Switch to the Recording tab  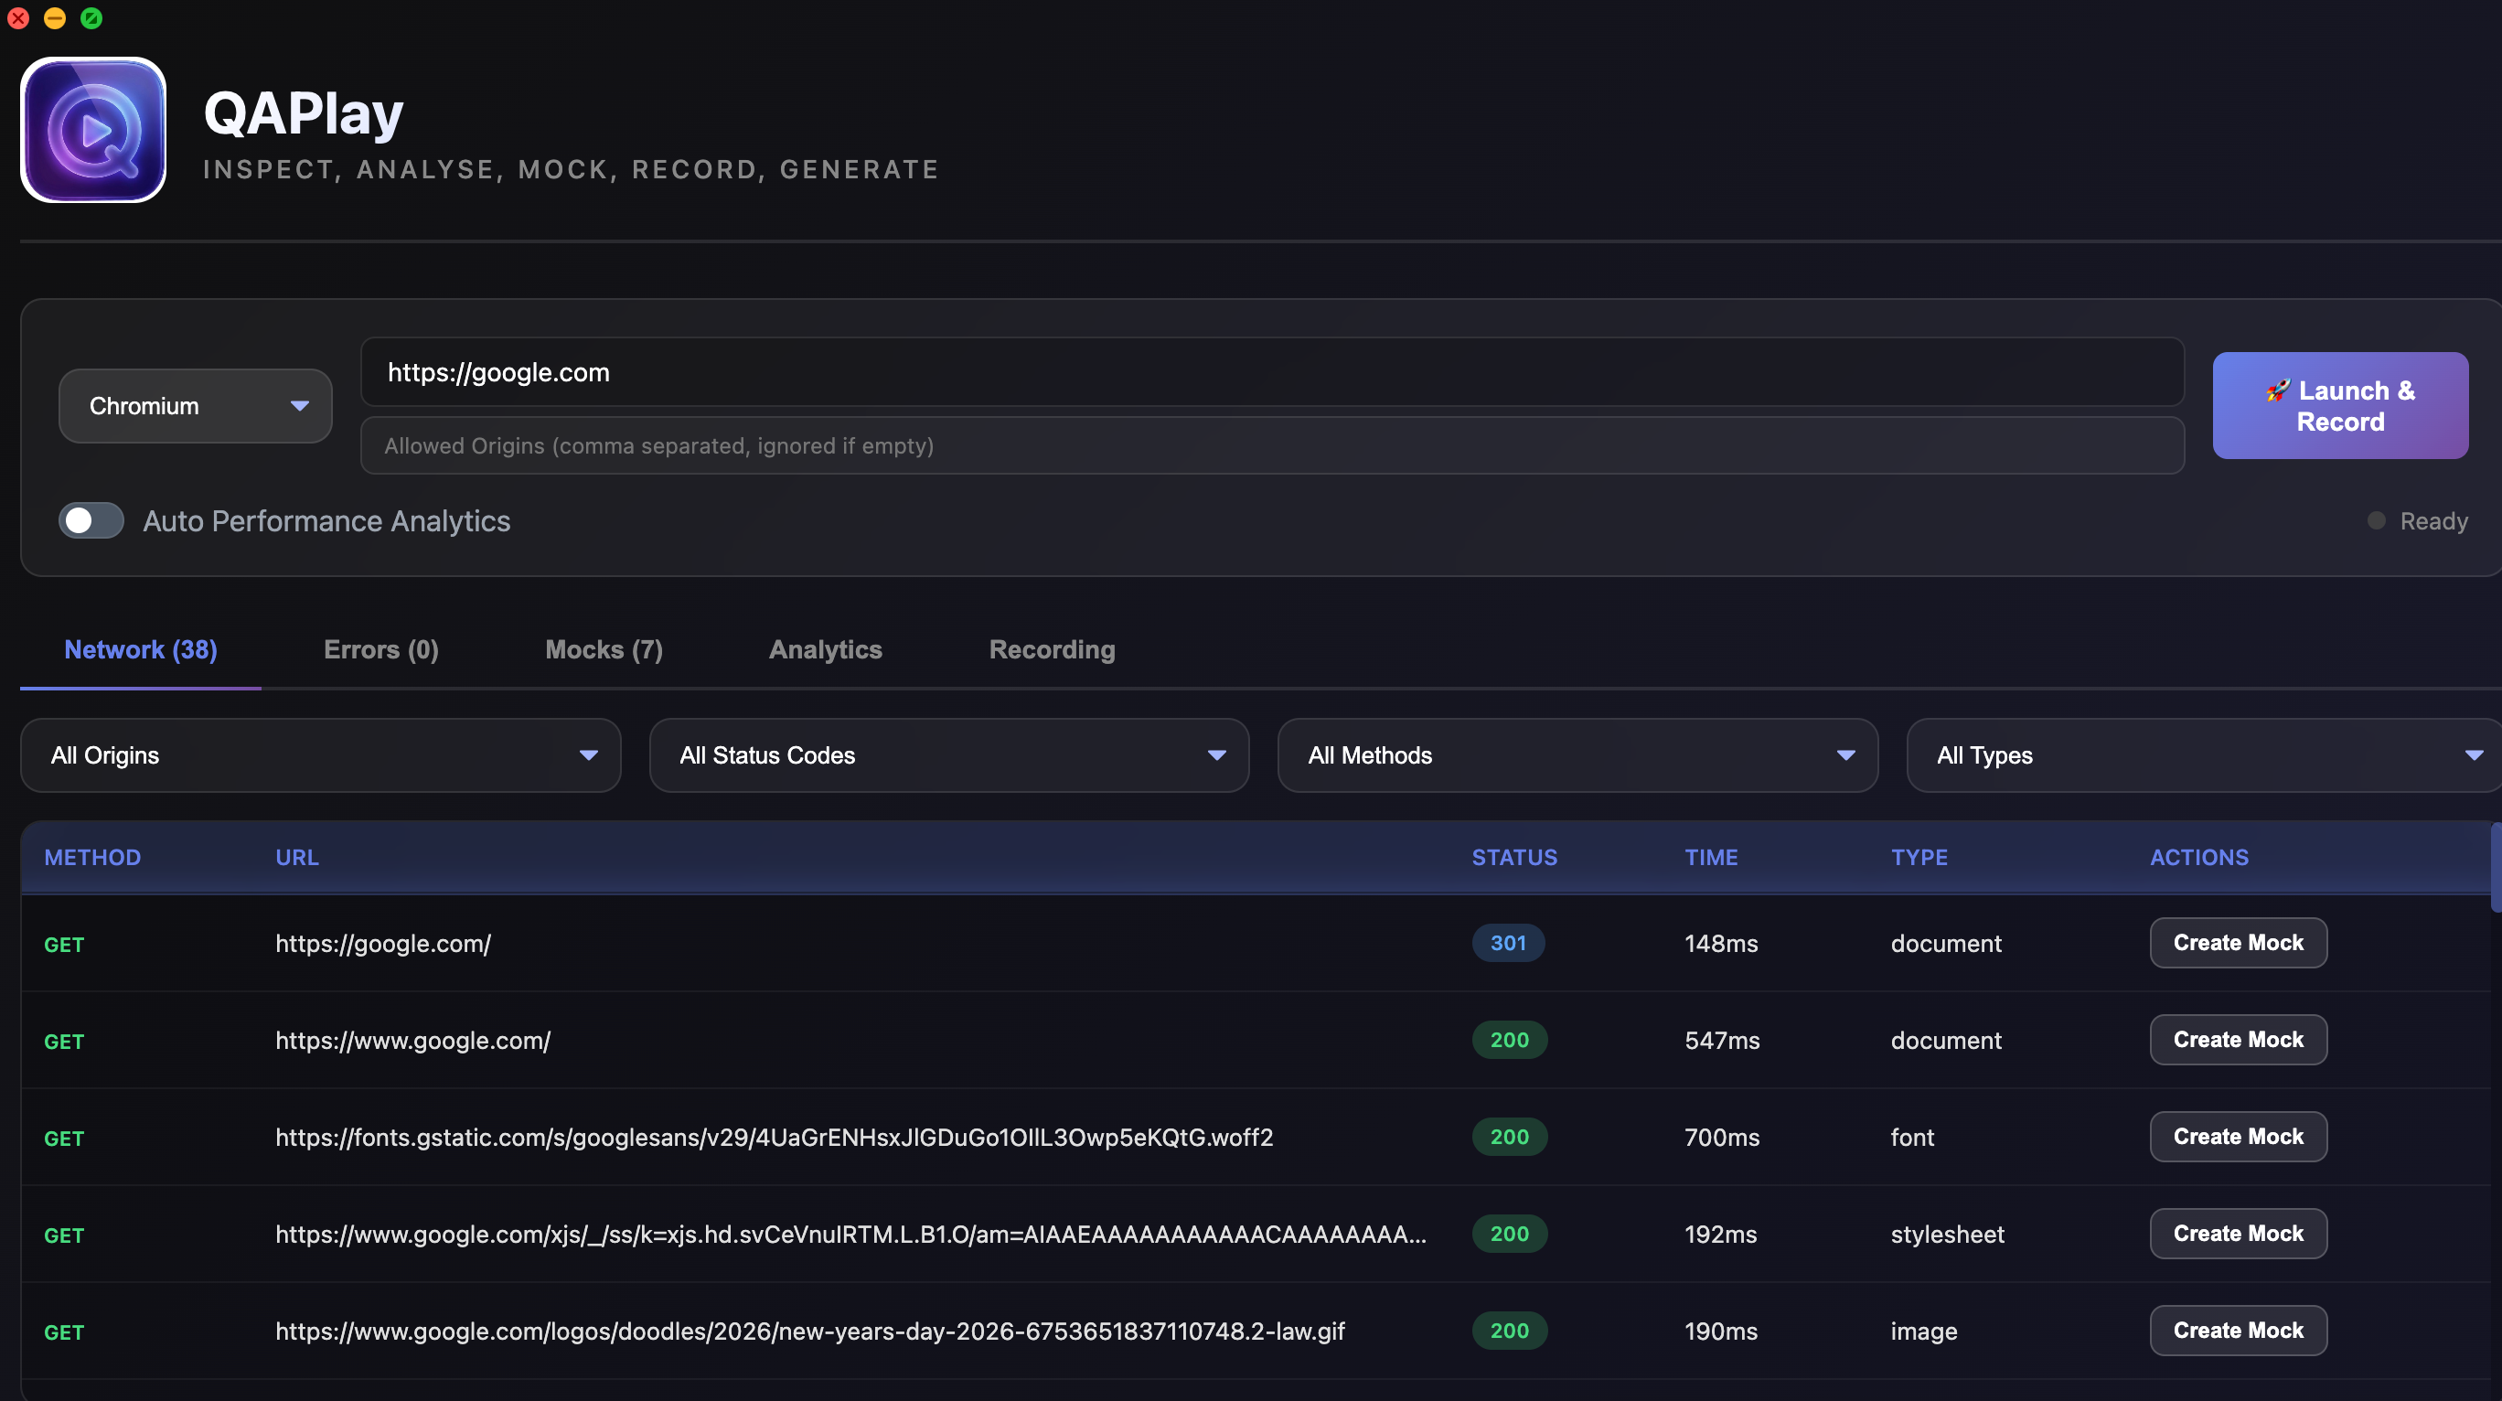click(x=1051, y=649)
